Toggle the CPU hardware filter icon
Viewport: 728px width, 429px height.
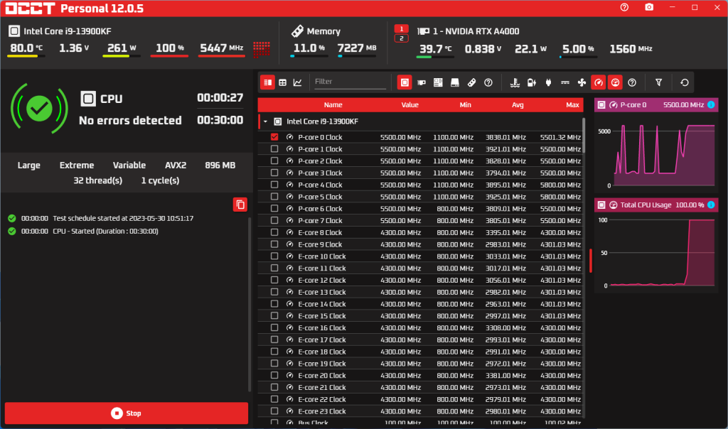point(405,82)
